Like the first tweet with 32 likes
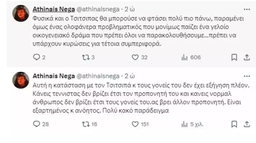256x143 pixels. click(135, 58)
